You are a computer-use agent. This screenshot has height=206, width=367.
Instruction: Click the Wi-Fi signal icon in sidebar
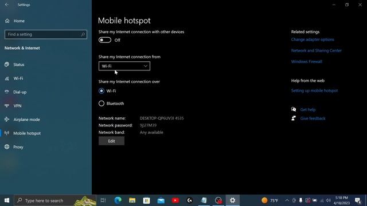(7, 78)
